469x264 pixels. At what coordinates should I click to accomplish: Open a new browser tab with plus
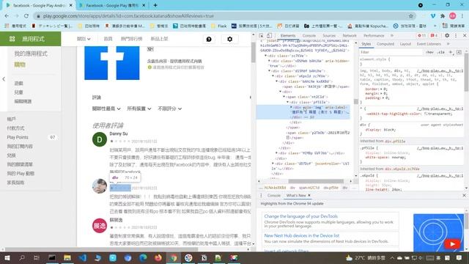pos(155,5)
